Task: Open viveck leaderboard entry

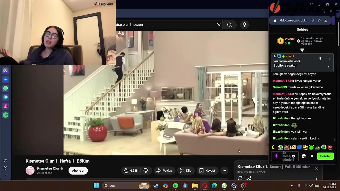Action: (x=286, y=41)
